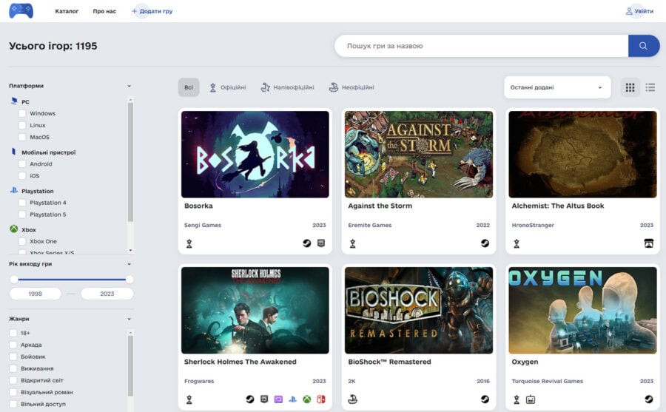Click the 1998 start year field
The width and height of the screenshot is (666, 412).
[36, 294]
